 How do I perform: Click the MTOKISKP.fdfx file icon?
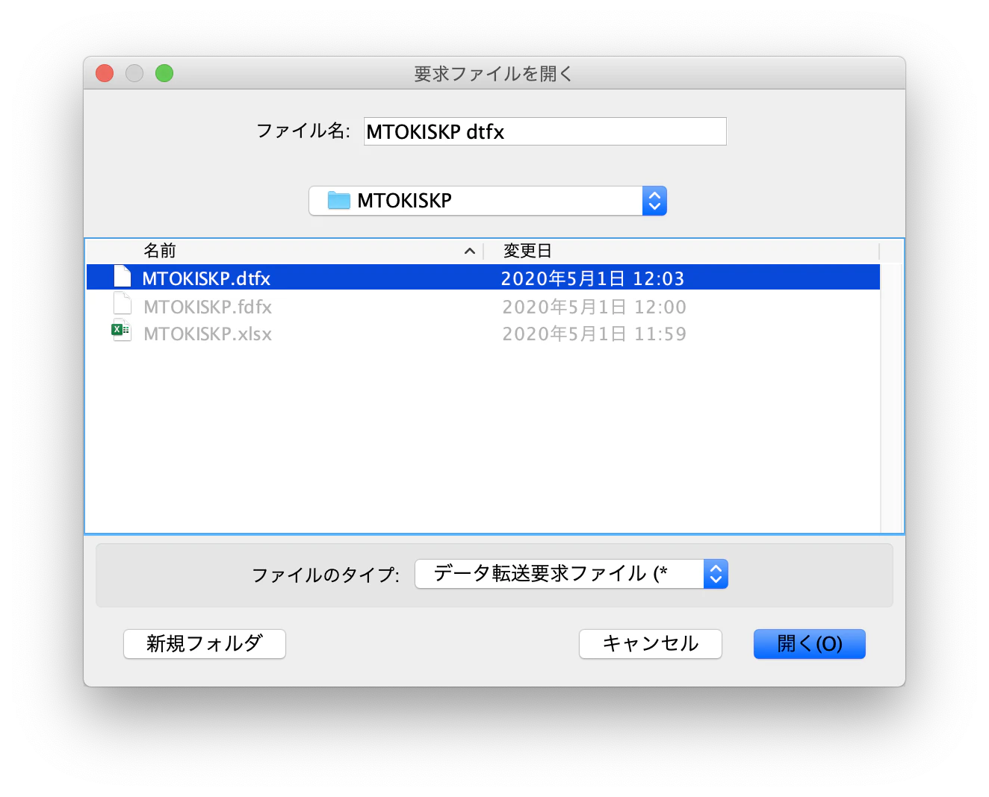tap(123, 304)
